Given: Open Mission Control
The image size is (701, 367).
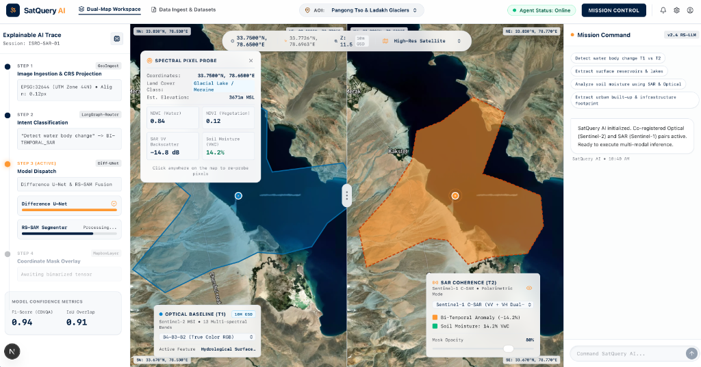Looking at the screenshot, I should tap(613, 10).
